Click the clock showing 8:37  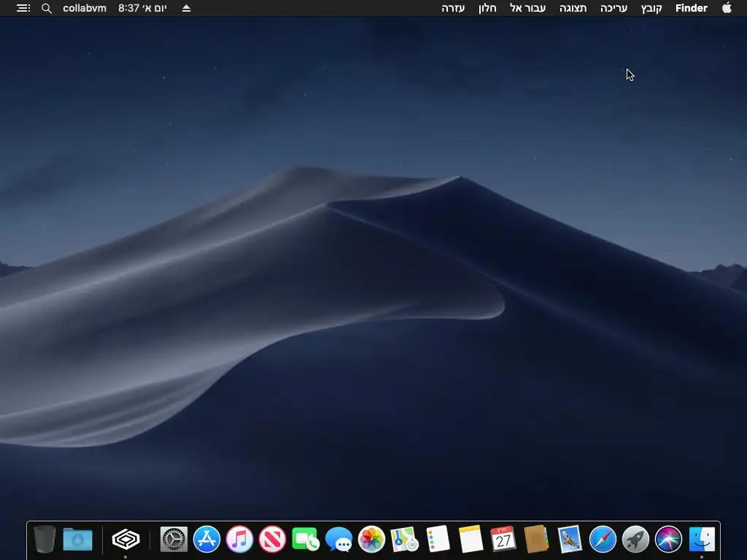[142, 8]
